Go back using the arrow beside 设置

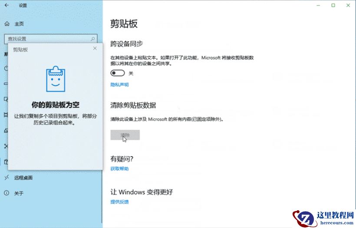[7, 5]
